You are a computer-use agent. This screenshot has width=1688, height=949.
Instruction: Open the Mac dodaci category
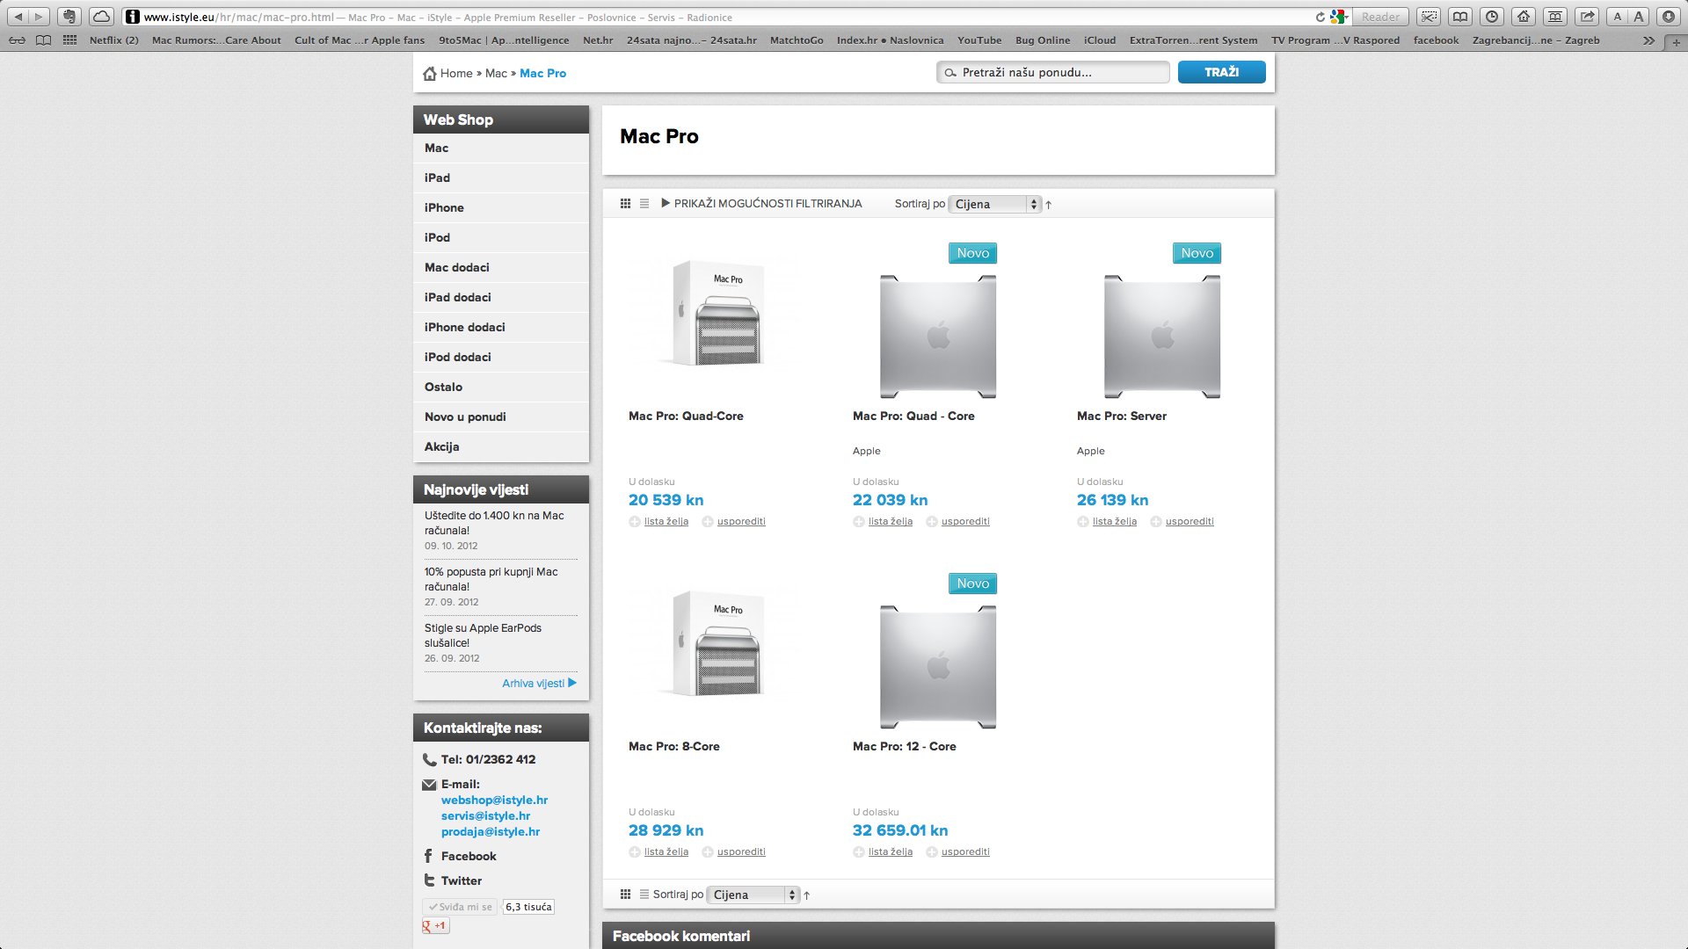(501, 268)
